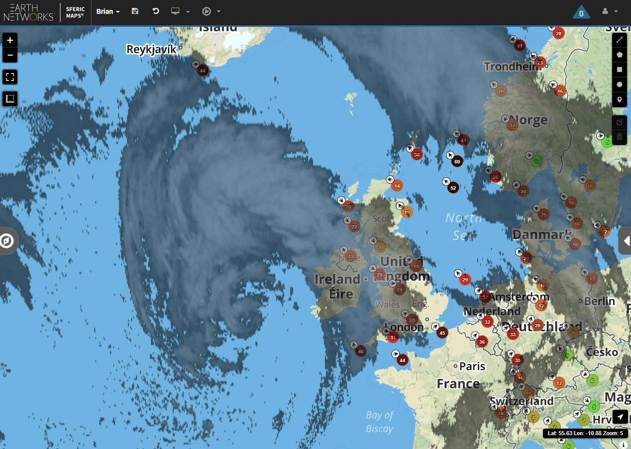This screenshot has width=631, height=449.
Task: Collapse the right side panel
Action: [x=626, y=241]
